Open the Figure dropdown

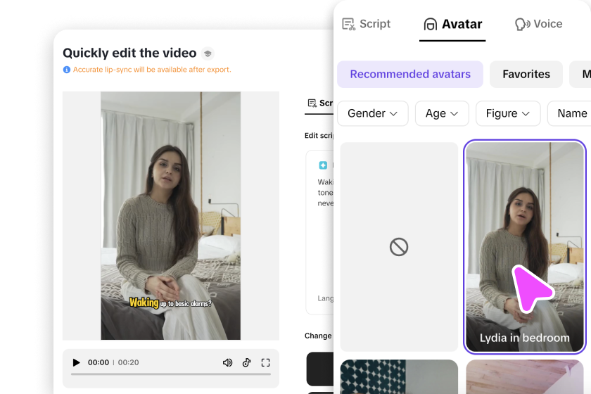pyautogui.click(x=508, y=113)
